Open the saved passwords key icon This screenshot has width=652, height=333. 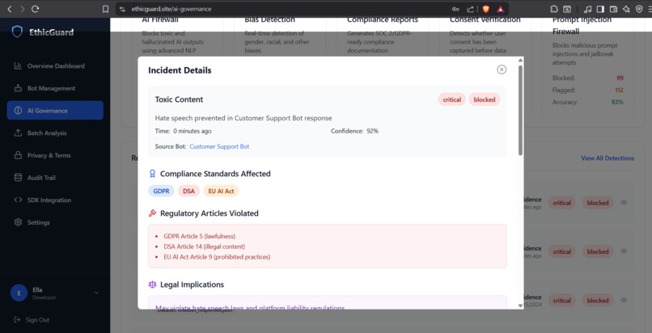[x=455, y=9]
